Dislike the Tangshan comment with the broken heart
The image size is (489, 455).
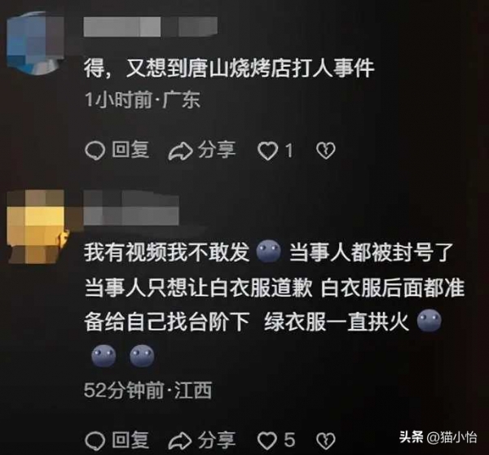(x=326, y=151)
